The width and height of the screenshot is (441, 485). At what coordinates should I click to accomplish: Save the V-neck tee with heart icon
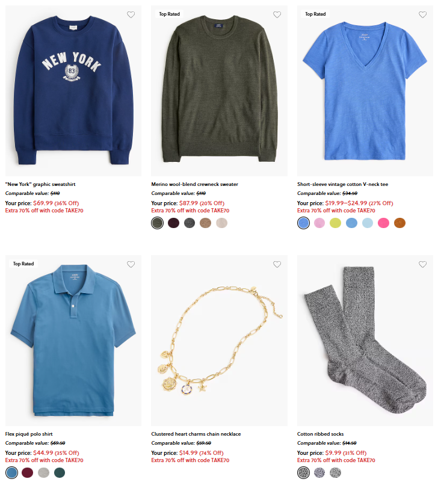423,14
